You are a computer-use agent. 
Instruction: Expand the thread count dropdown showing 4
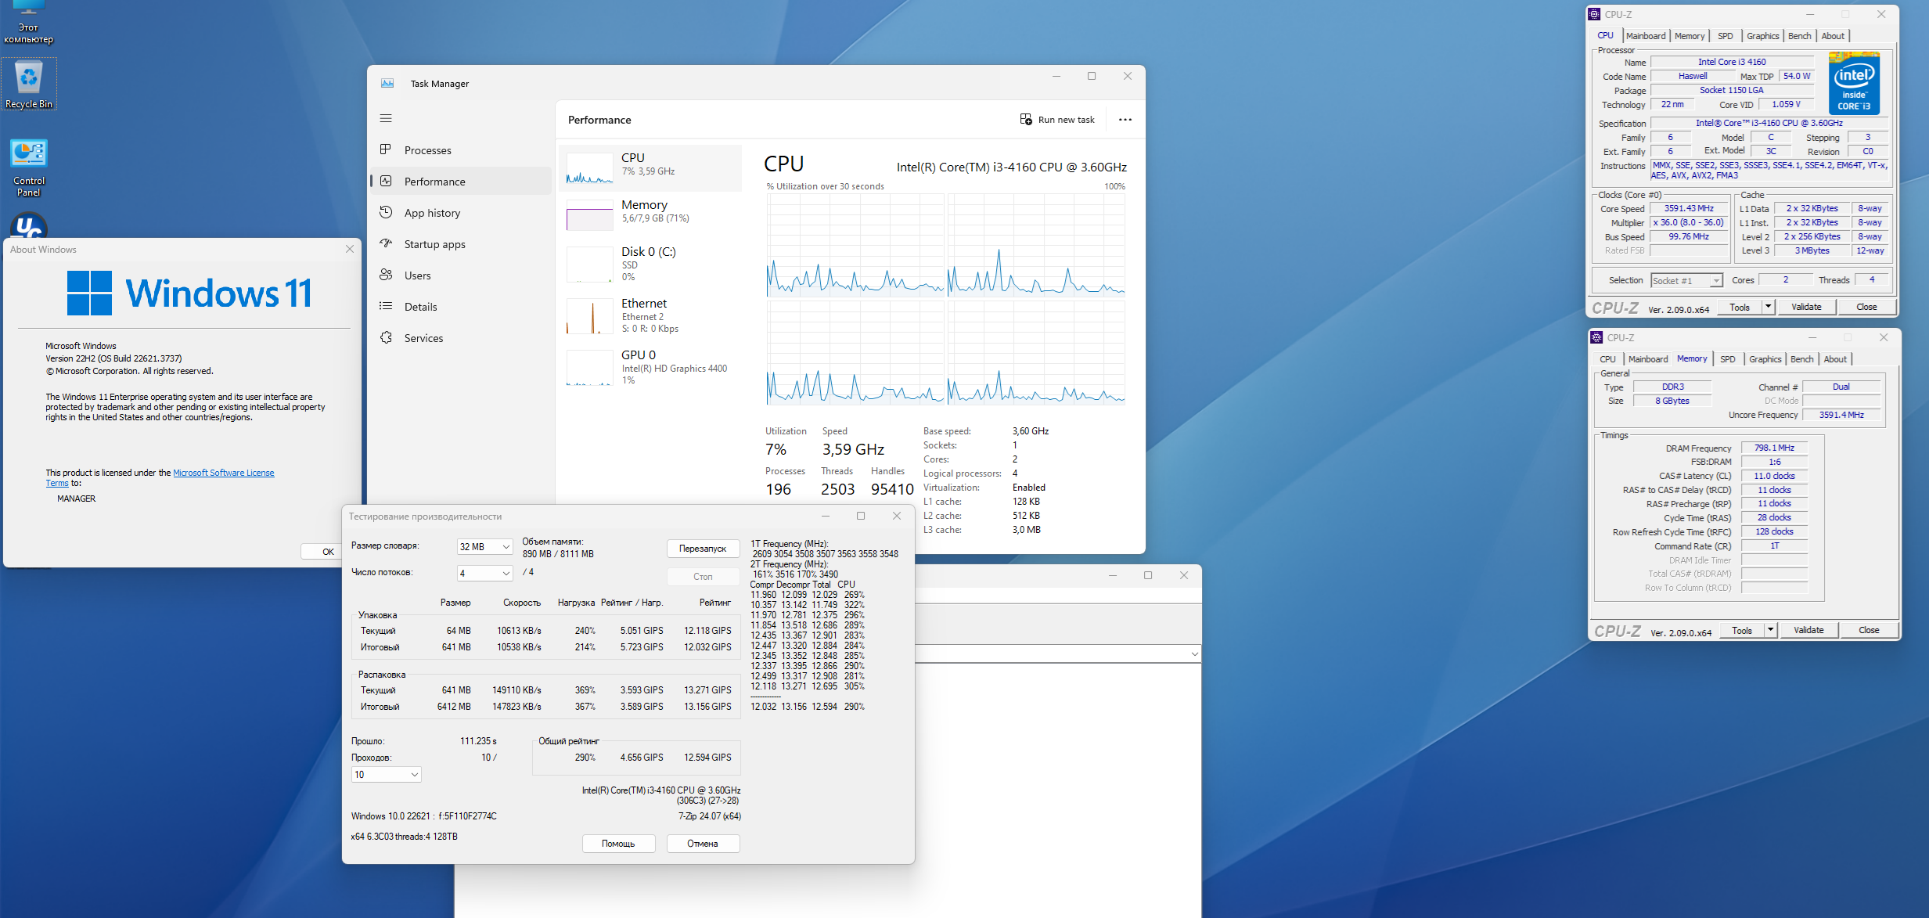485,573
